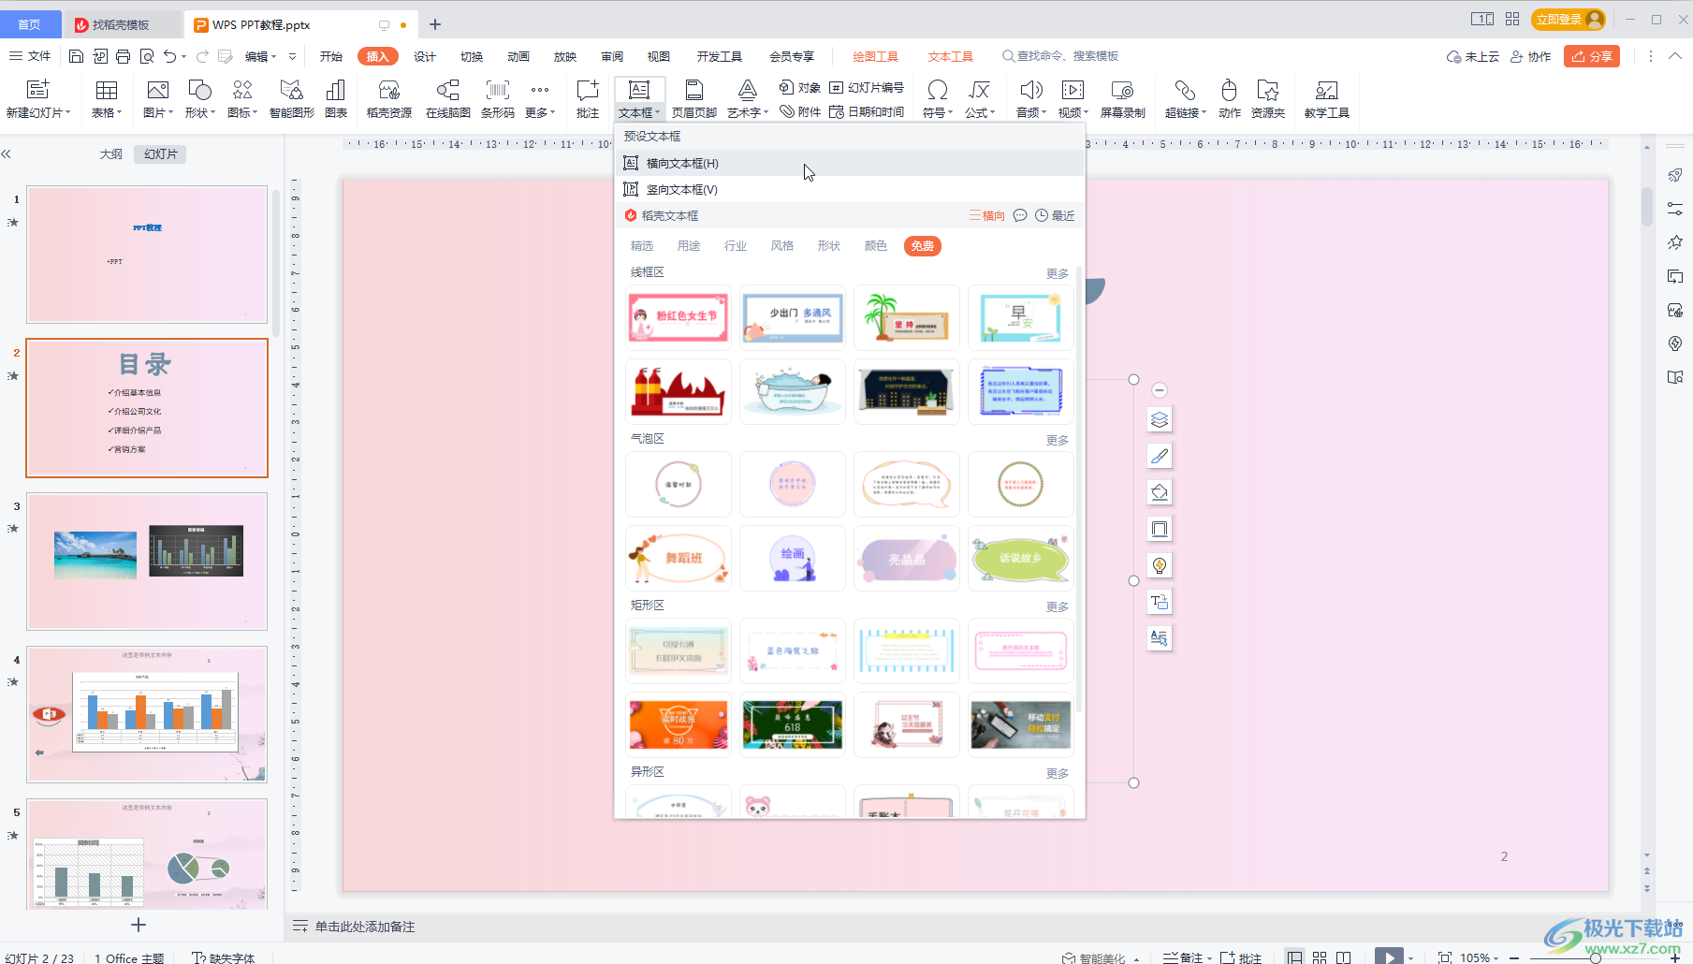Open the zoom percentage 105% dropdown

(x=1480, y=957)
